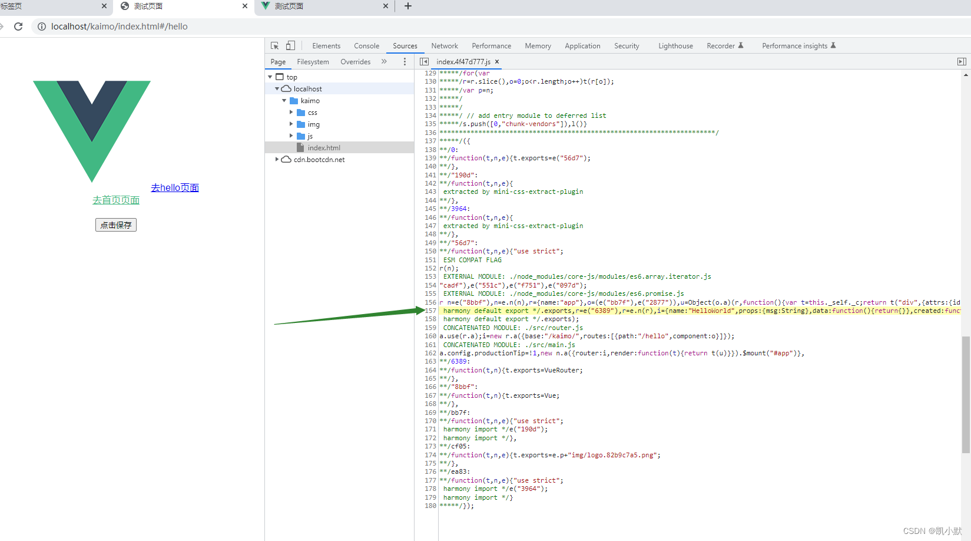
Task: Open the Recorder panel tab
Action: point(725,46)
